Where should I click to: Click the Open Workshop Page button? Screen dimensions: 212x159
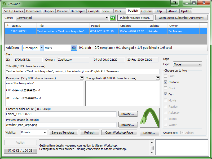119,132
